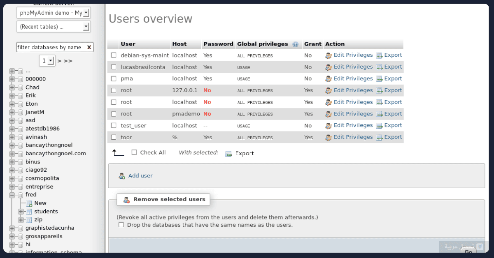Open the Recent tables dropdown
This screenshot has width=494, height=258.
tap(54, 27)
